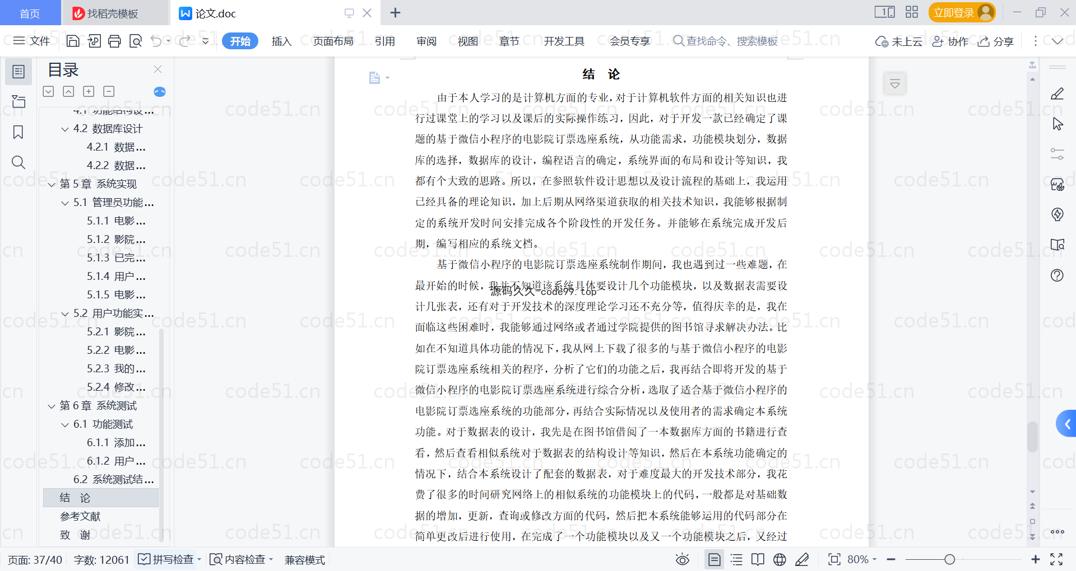Open the Find magnifier in left sidebar
This screenshot has width=1076, height=571.
[18, 162]
